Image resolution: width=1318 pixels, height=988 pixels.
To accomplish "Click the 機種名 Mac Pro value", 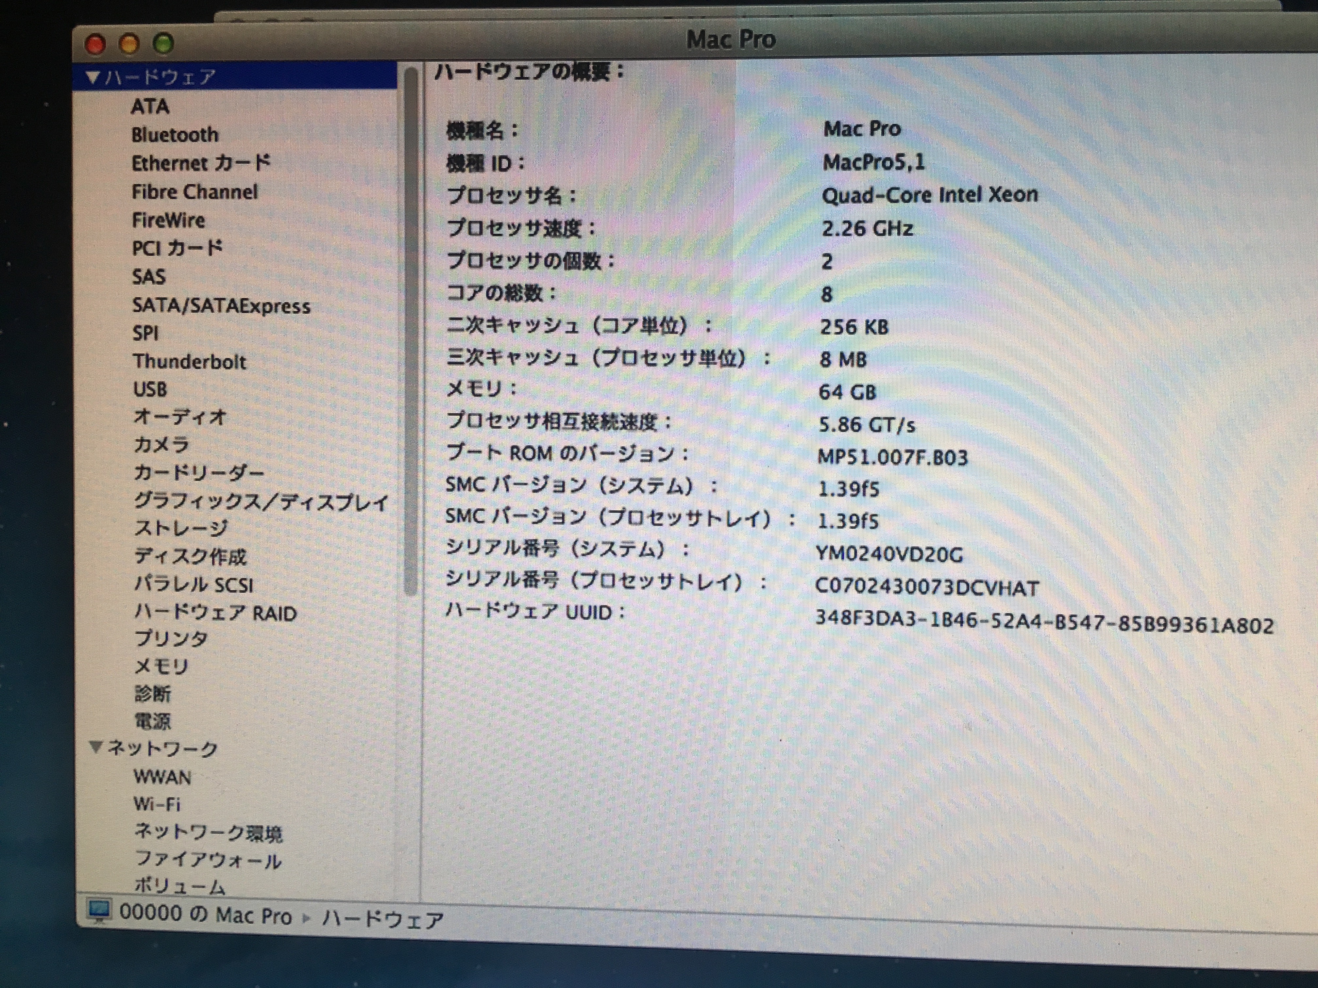I will coord(862,129).
